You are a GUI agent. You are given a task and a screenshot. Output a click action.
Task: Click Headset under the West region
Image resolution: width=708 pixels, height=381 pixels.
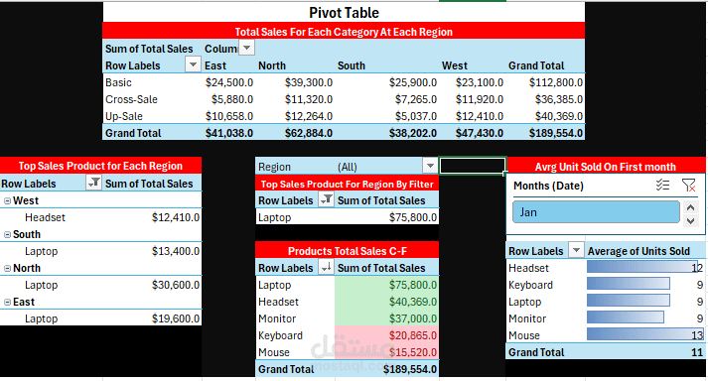click(45, 217)
